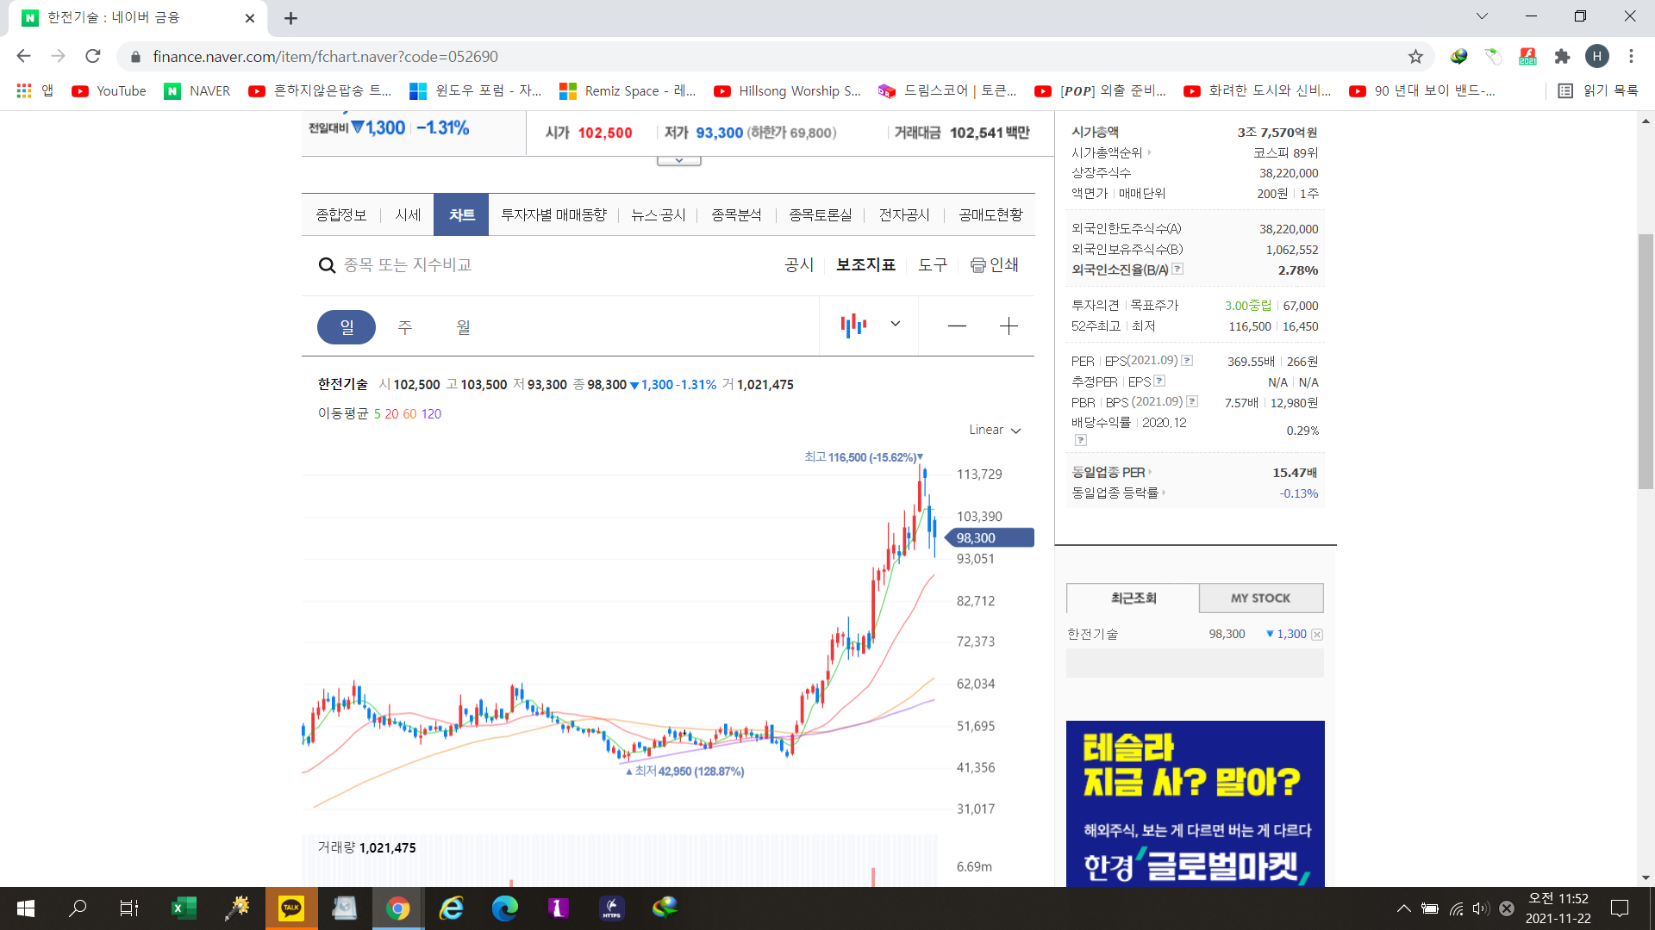Click the 테슬라 advertisement banner
1655x930 pixels.
[1195, 803]
